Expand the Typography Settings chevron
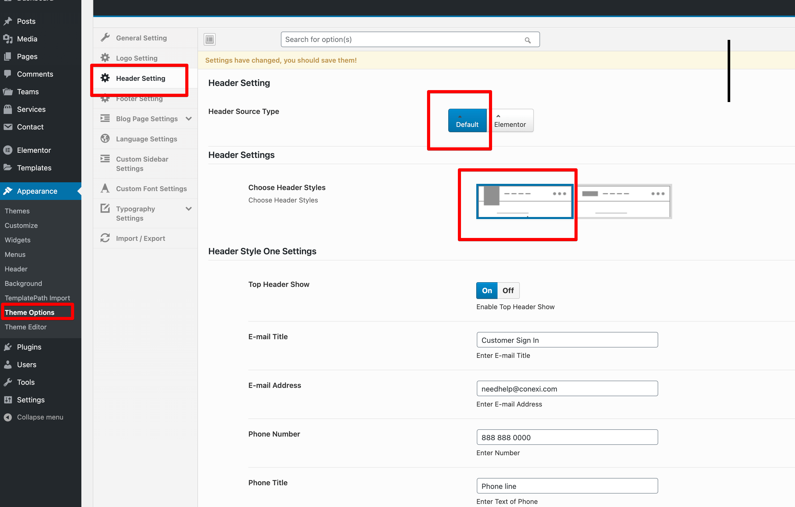The image size is (795, 507). click(189, 208)
